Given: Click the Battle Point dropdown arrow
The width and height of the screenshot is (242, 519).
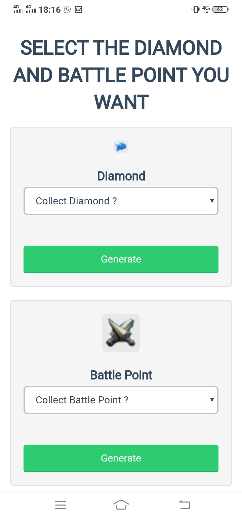Looking at the screenshot, I should [212, 400].
